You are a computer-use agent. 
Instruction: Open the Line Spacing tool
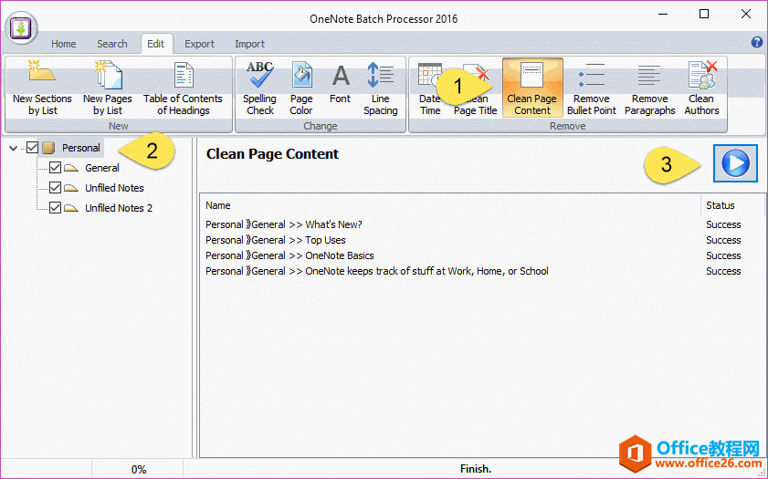[380, 89]
